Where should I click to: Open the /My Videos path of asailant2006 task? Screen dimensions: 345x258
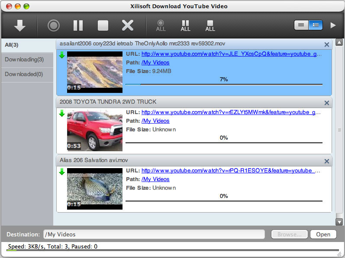pos(155,63)
